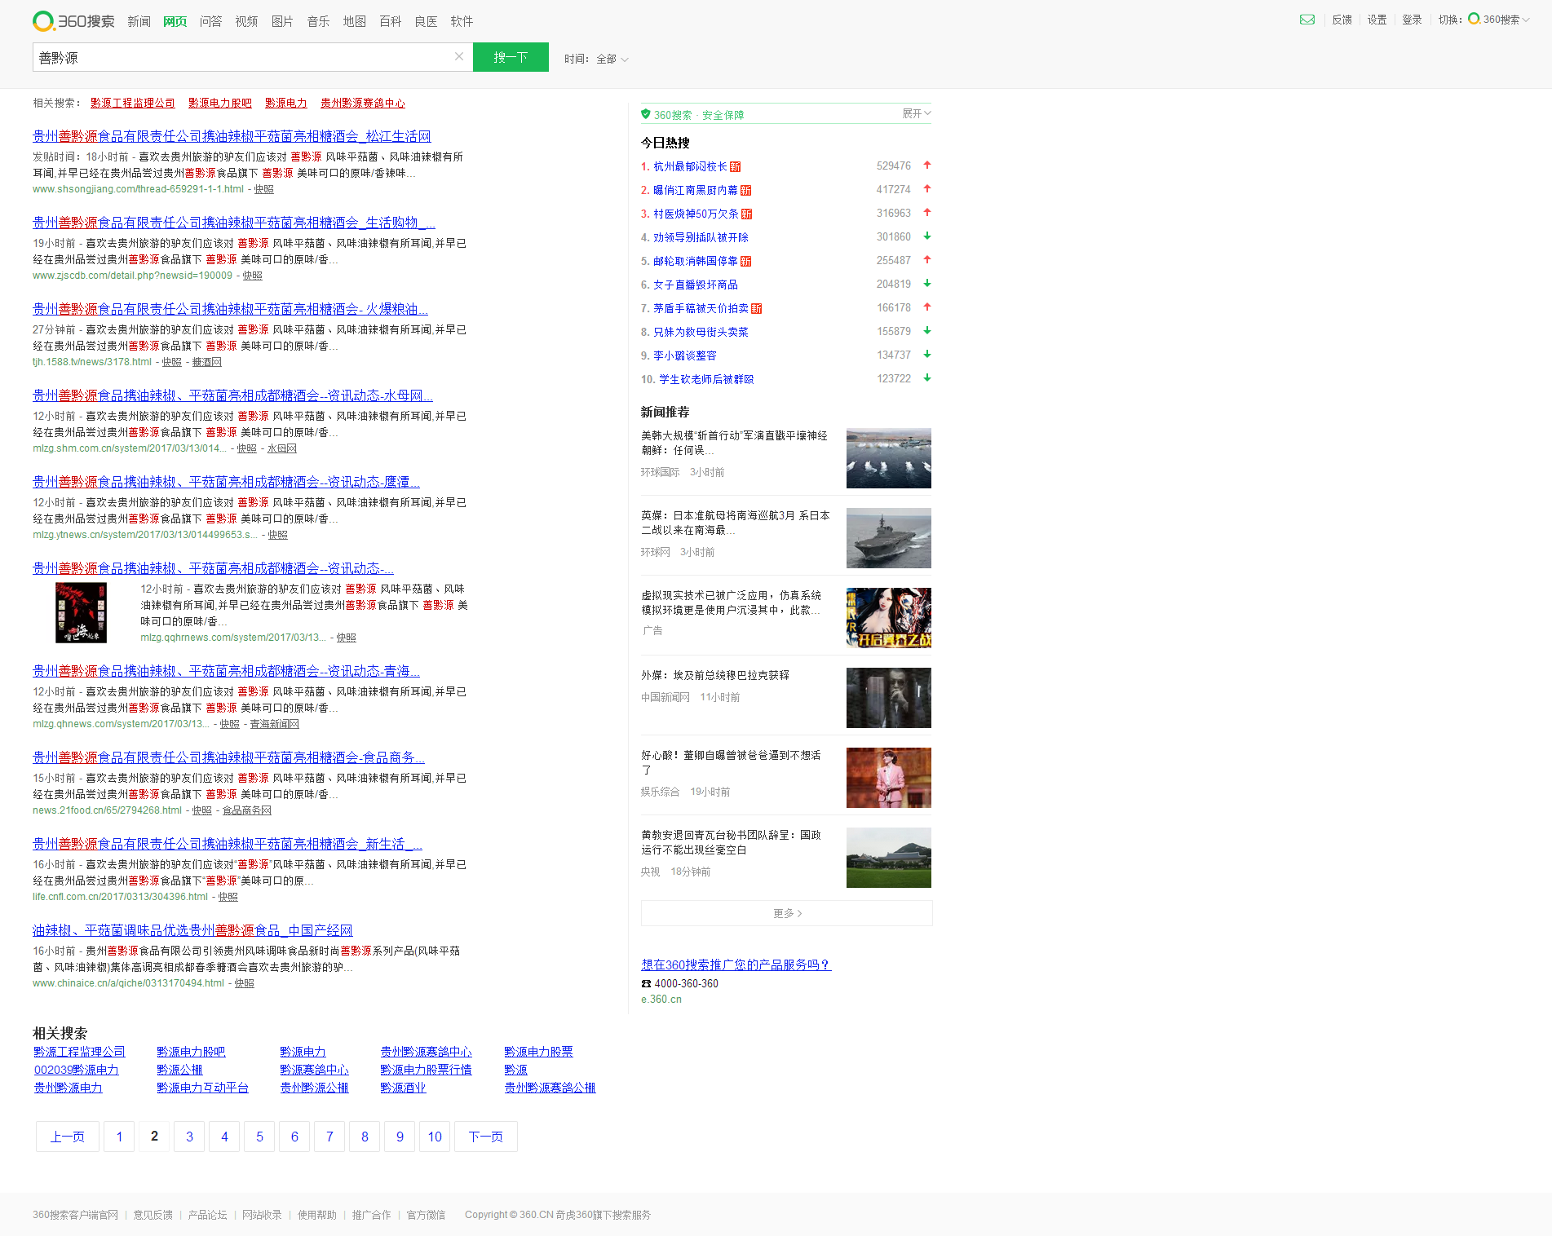Screen dimensions: 1552x1236
Task: Open 快照 for the shsongjiang.com result
Action: (x=263, y=189)
